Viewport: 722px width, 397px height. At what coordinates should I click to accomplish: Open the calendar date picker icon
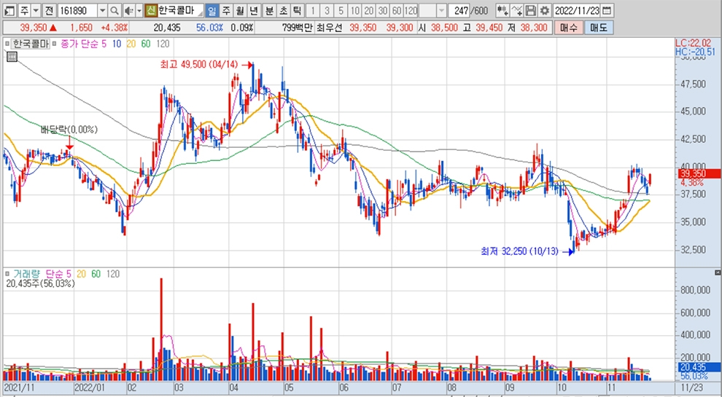(x=608, y=11)
